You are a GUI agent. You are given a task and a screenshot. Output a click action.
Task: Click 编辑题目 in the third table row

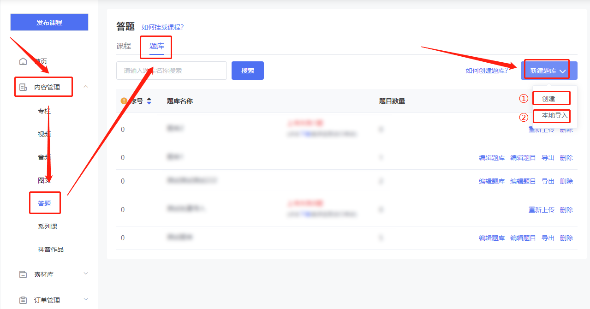click(x=523, y=181)
